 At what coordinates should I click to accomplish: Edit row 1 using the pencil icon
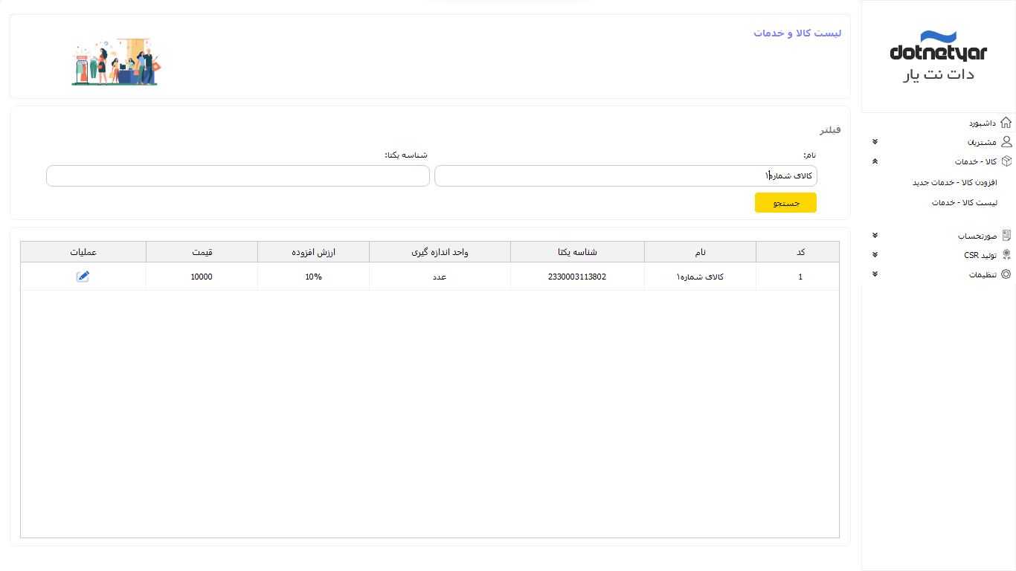[x=83, y=277]
